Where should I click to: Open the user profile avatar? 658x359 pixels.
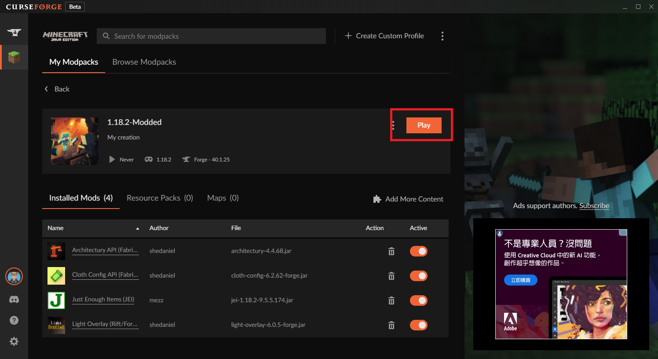tap(14, 276)
